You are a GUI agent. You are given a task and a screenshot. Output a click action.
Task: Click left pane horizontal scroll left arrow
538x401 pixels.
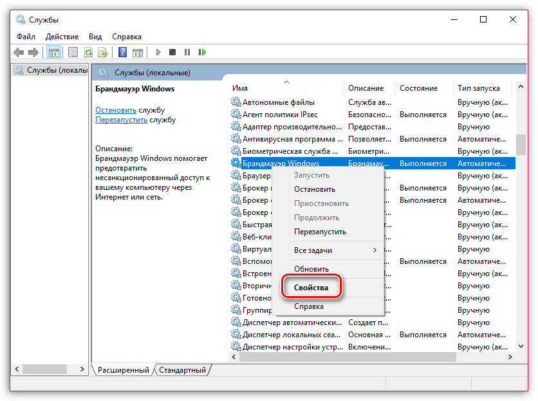tap(17, 369)
